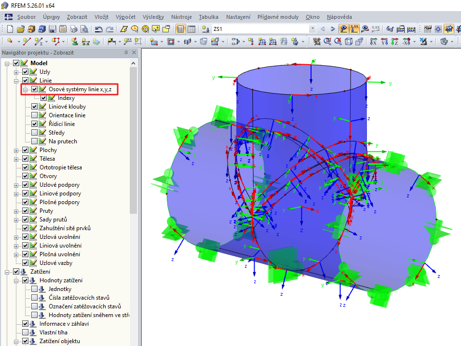
Task: Select the Informace v záhlaví item
Action: [64, 324]
